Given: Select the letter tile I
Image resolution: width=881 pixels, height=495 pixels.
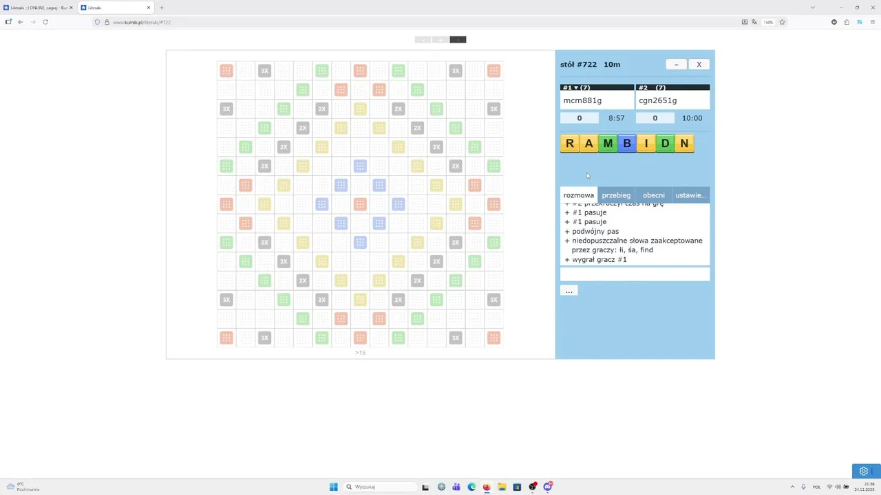Looking at the screenshot, I should coord(646,144).
